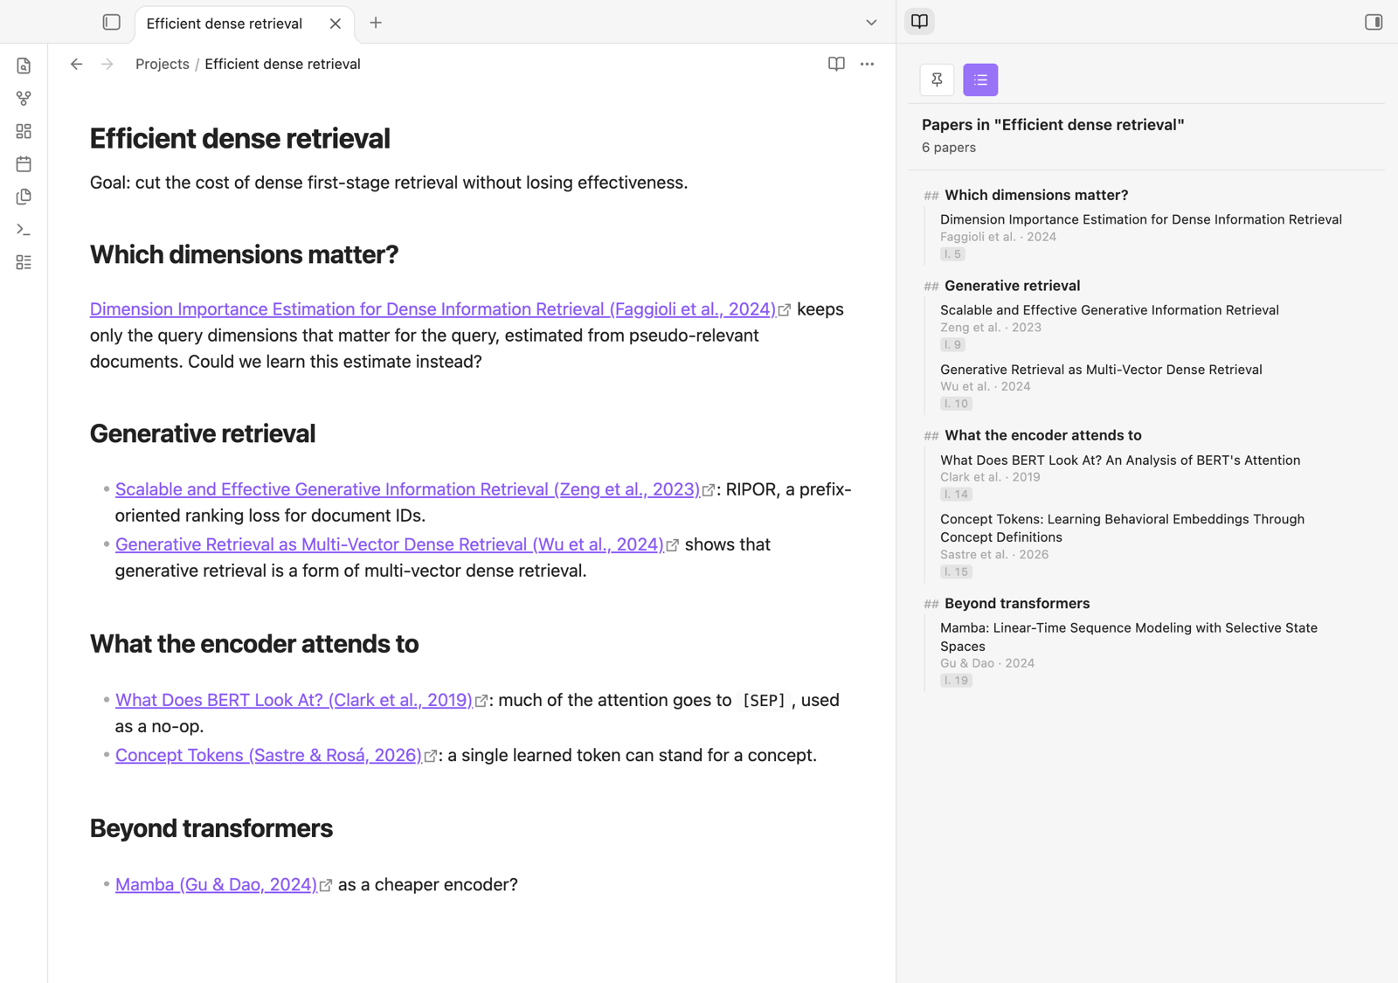Open the Dimension Importance Estimation link in note

(433, 309)
